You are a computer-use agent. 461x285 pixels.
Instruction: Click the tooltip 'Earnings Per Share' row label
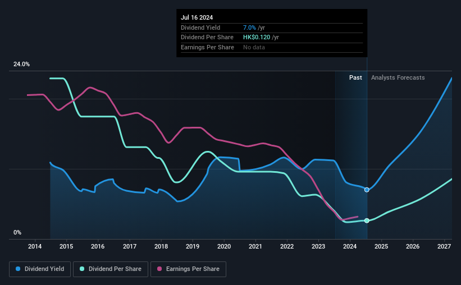pyautogui.click(x=207, y=47)
